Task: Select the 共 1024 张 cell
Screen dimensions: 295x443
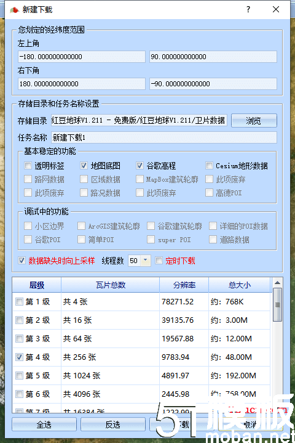Action: point(110,375)
